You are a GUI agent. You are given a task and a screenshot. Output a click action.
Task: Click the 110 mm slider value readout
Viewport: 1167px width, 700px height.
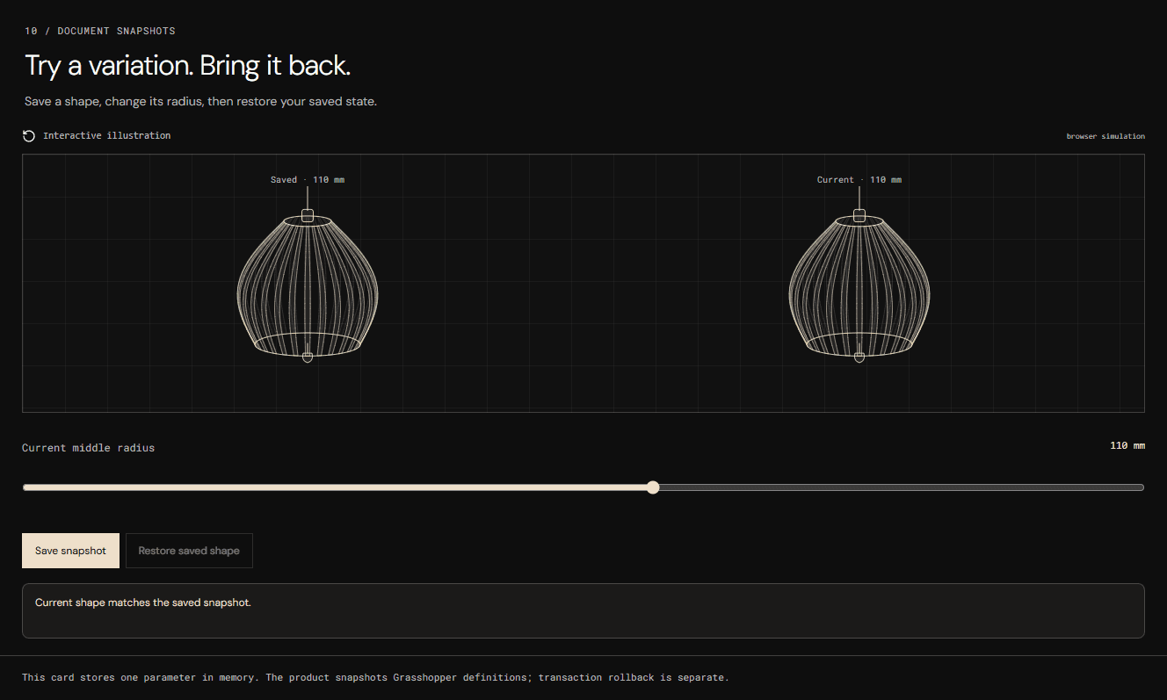(x=1127, y=446)
